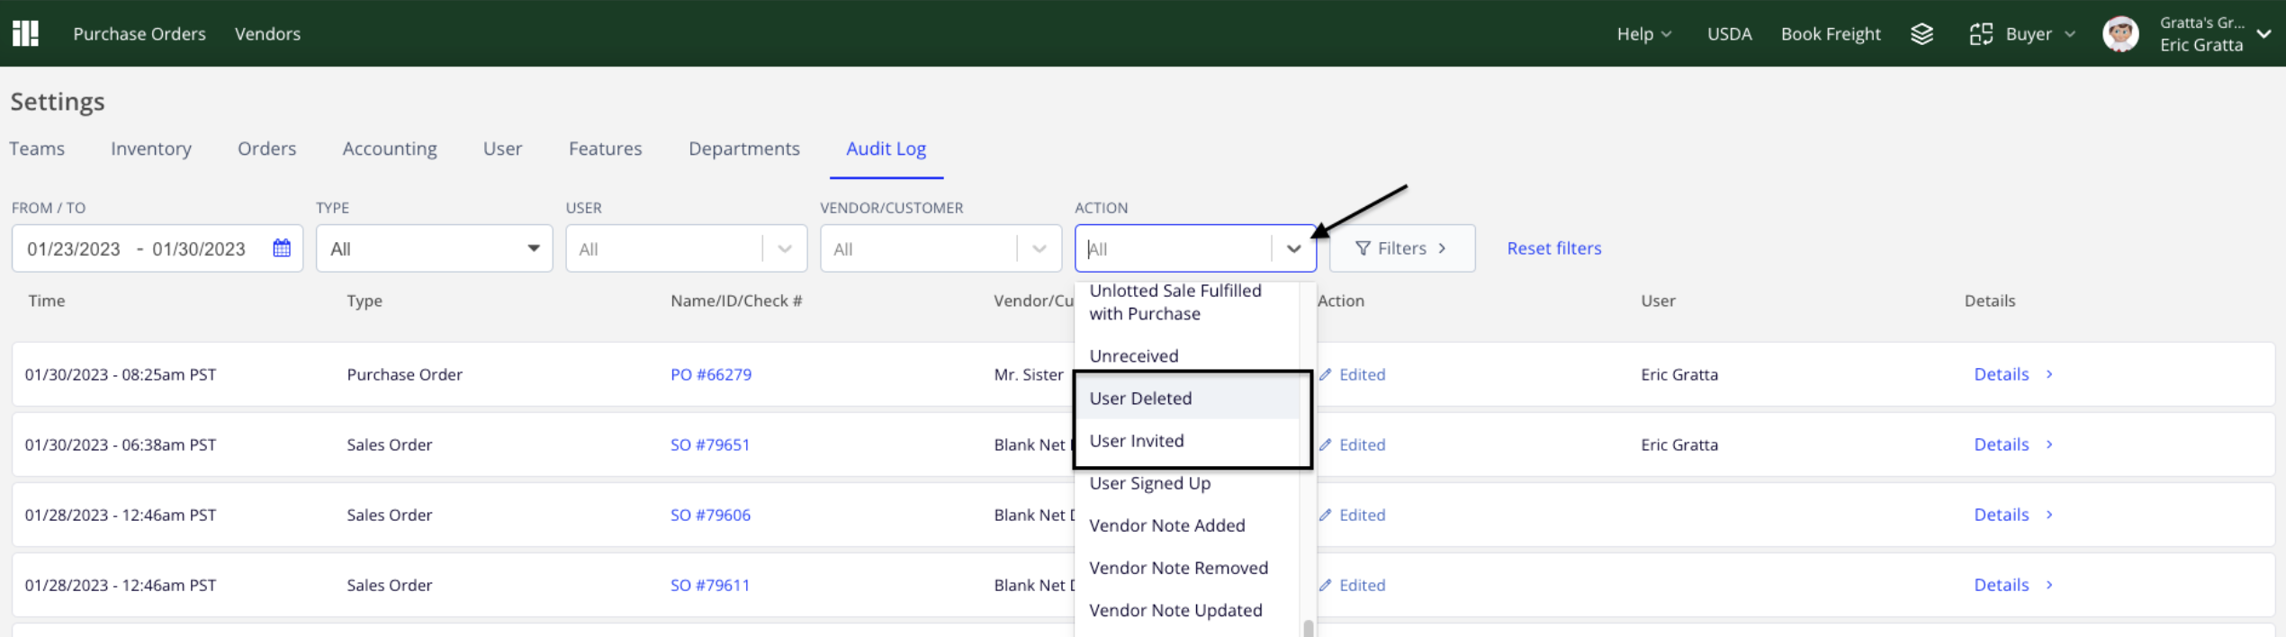Expand the account menu chevron next to Eric Gratta
The image size is (2286, 637).
click(x=2264, y=34)
